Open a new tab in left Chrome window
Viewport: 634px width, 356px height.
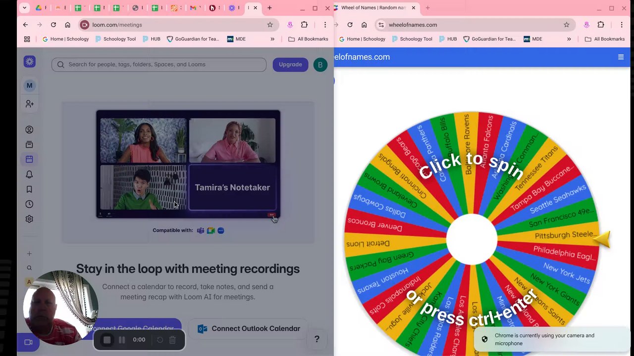269,8
